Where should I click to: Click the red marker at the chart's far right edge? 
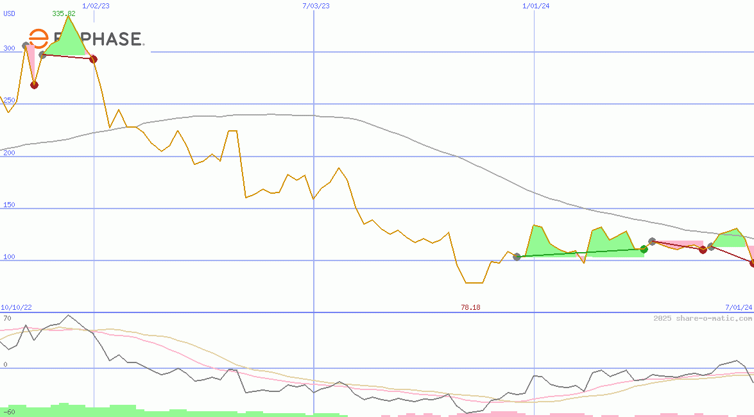[751, 263]
